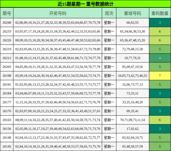Screen dimensions: 171x151
Task: Click issue number 26170
Action: pyautogui.click(x=7, y=111)
